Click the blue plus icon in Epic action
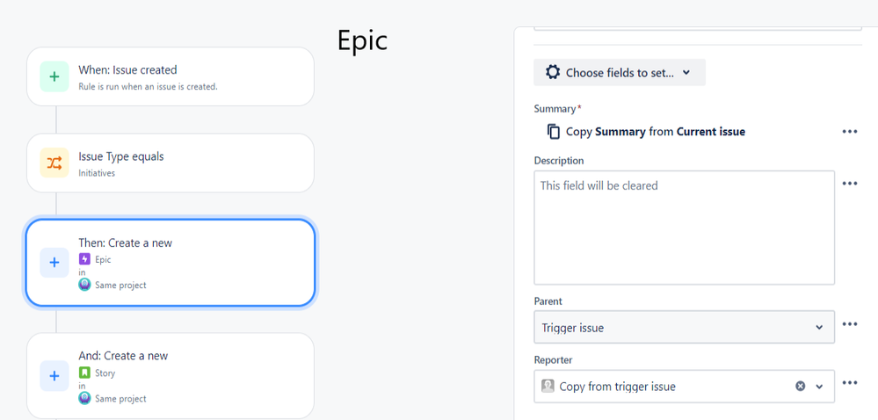Screen dimensions: 878x420 pos(54,263)
